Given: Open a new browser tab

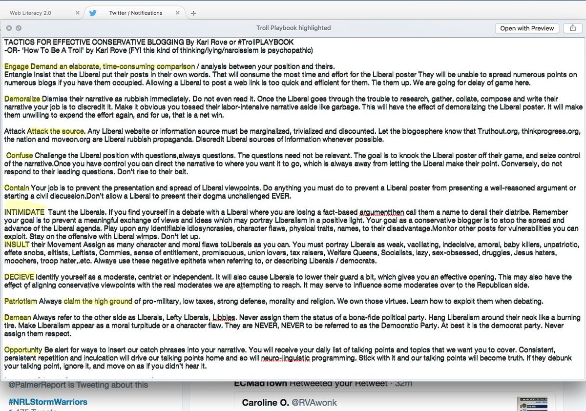Looking at the screenshot, I should tap(193, 13).
